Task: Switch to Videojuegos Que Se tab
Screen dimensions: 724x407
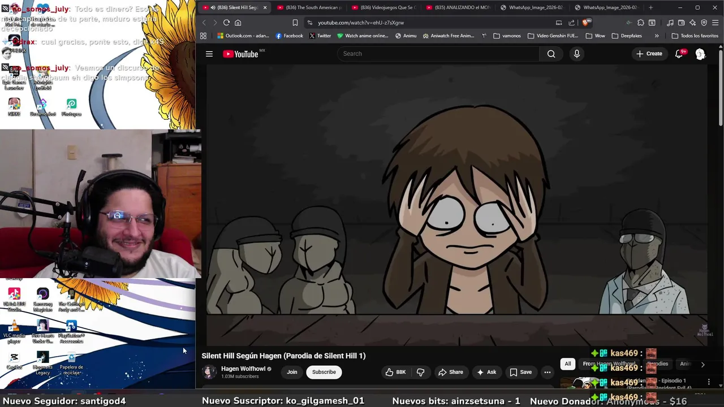Action: pos(385,7)
